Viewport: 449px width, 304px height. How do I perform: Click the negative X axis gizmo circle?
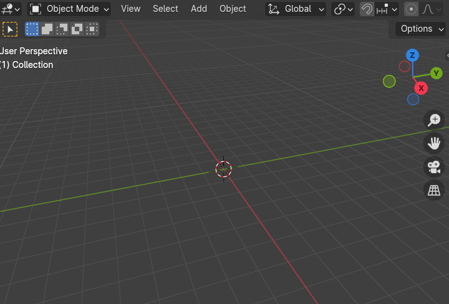coord(404,67)
